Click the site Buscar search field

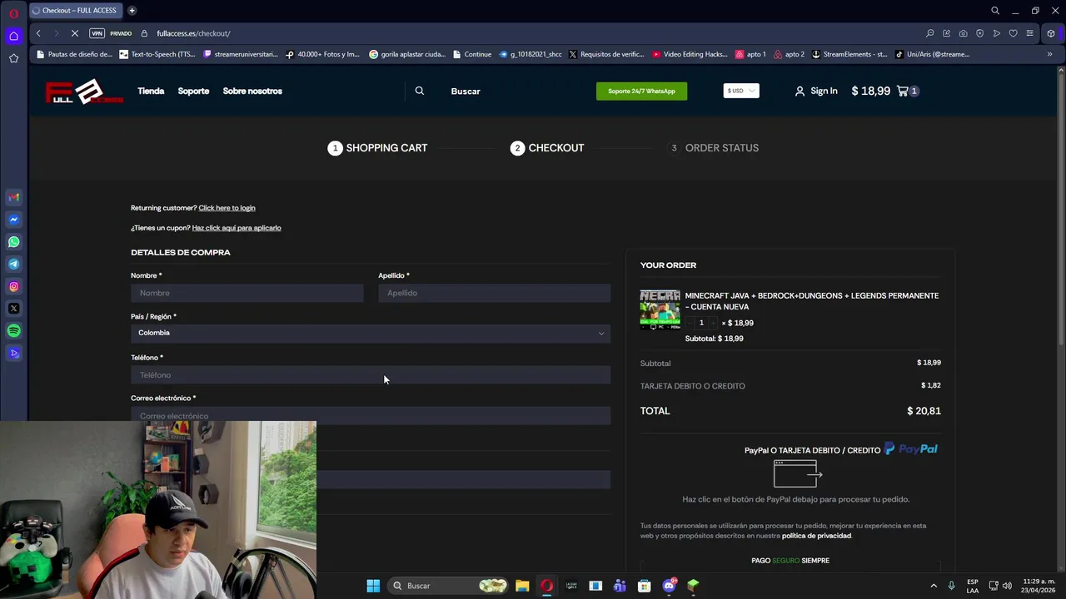tap(466, 91)
